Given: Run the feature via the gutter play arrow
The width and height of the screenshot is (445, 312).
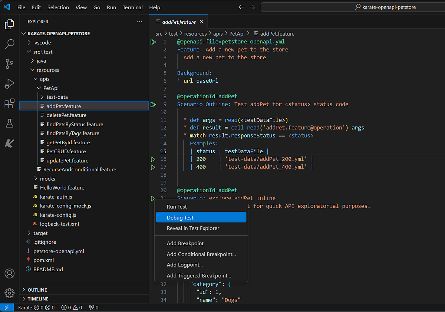Looking at the screenshot, I should pos(153,42).
